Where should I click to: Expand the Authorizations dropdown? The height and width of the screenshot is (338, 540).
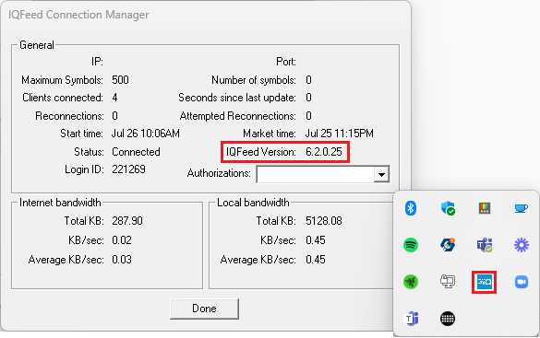tap(381, 174)
